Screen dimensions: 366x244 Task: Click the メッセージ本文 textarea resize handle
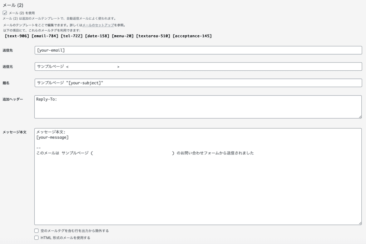[x=360, y=223]
